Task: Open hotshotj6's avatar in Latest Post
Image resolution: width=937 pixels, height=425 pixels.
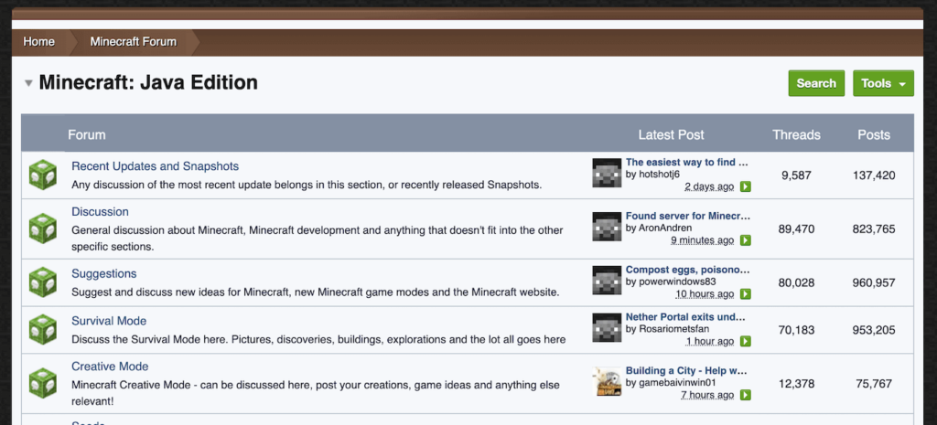Action: (607, 173)
